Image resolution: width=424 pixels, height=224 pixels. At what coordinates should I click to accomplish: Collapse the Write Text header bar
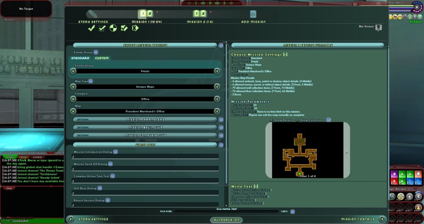[x=145, y=145]
